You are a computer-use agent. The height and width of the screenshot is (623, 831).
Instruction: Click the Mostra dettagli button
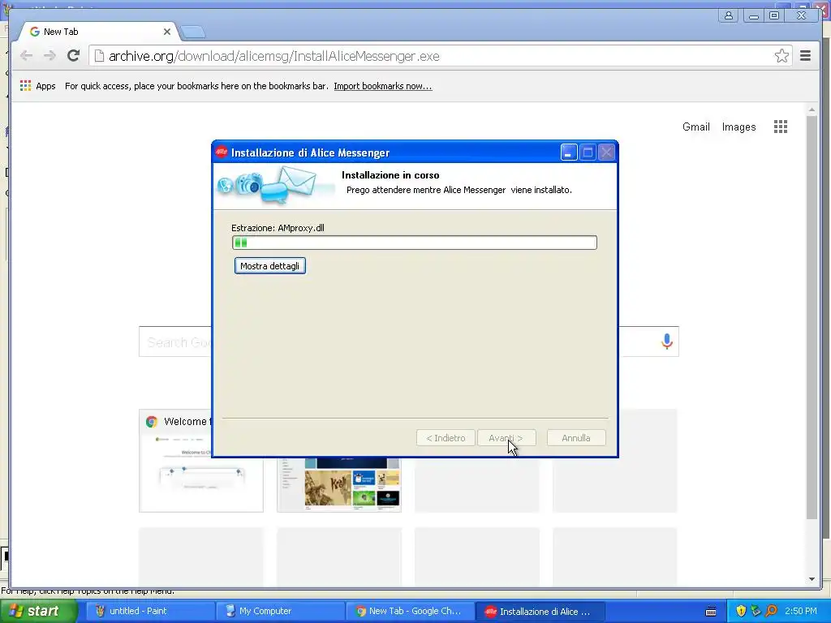[269, 266]
